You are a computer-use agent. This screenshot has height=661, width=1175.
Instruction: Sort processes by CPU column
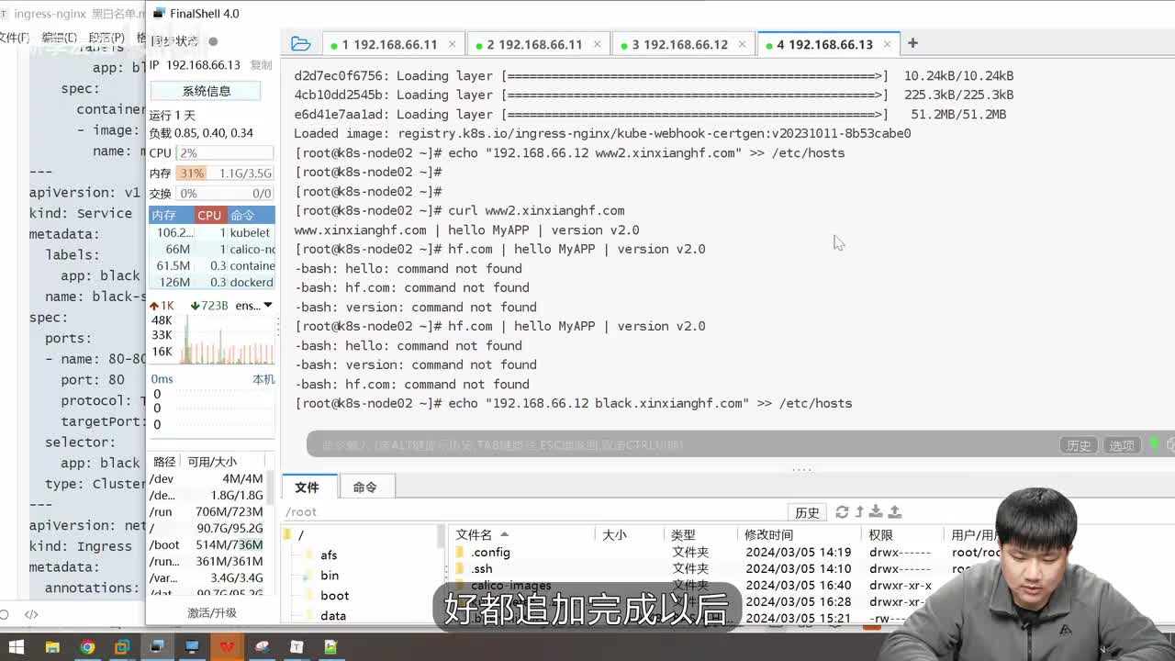point(209,215)
